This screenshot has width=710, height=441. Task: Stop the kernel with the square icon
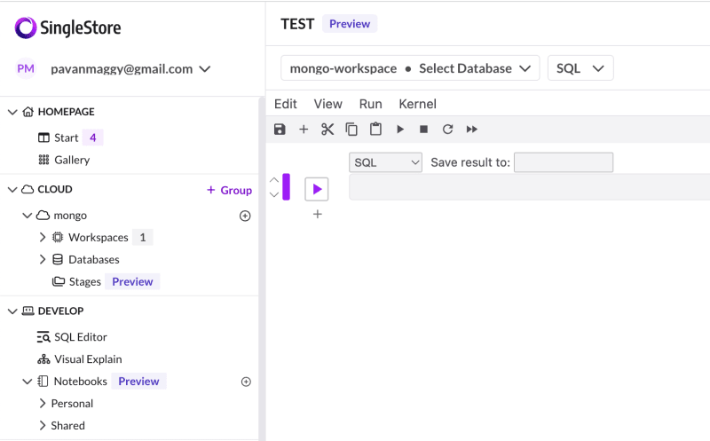coord(424,130)
